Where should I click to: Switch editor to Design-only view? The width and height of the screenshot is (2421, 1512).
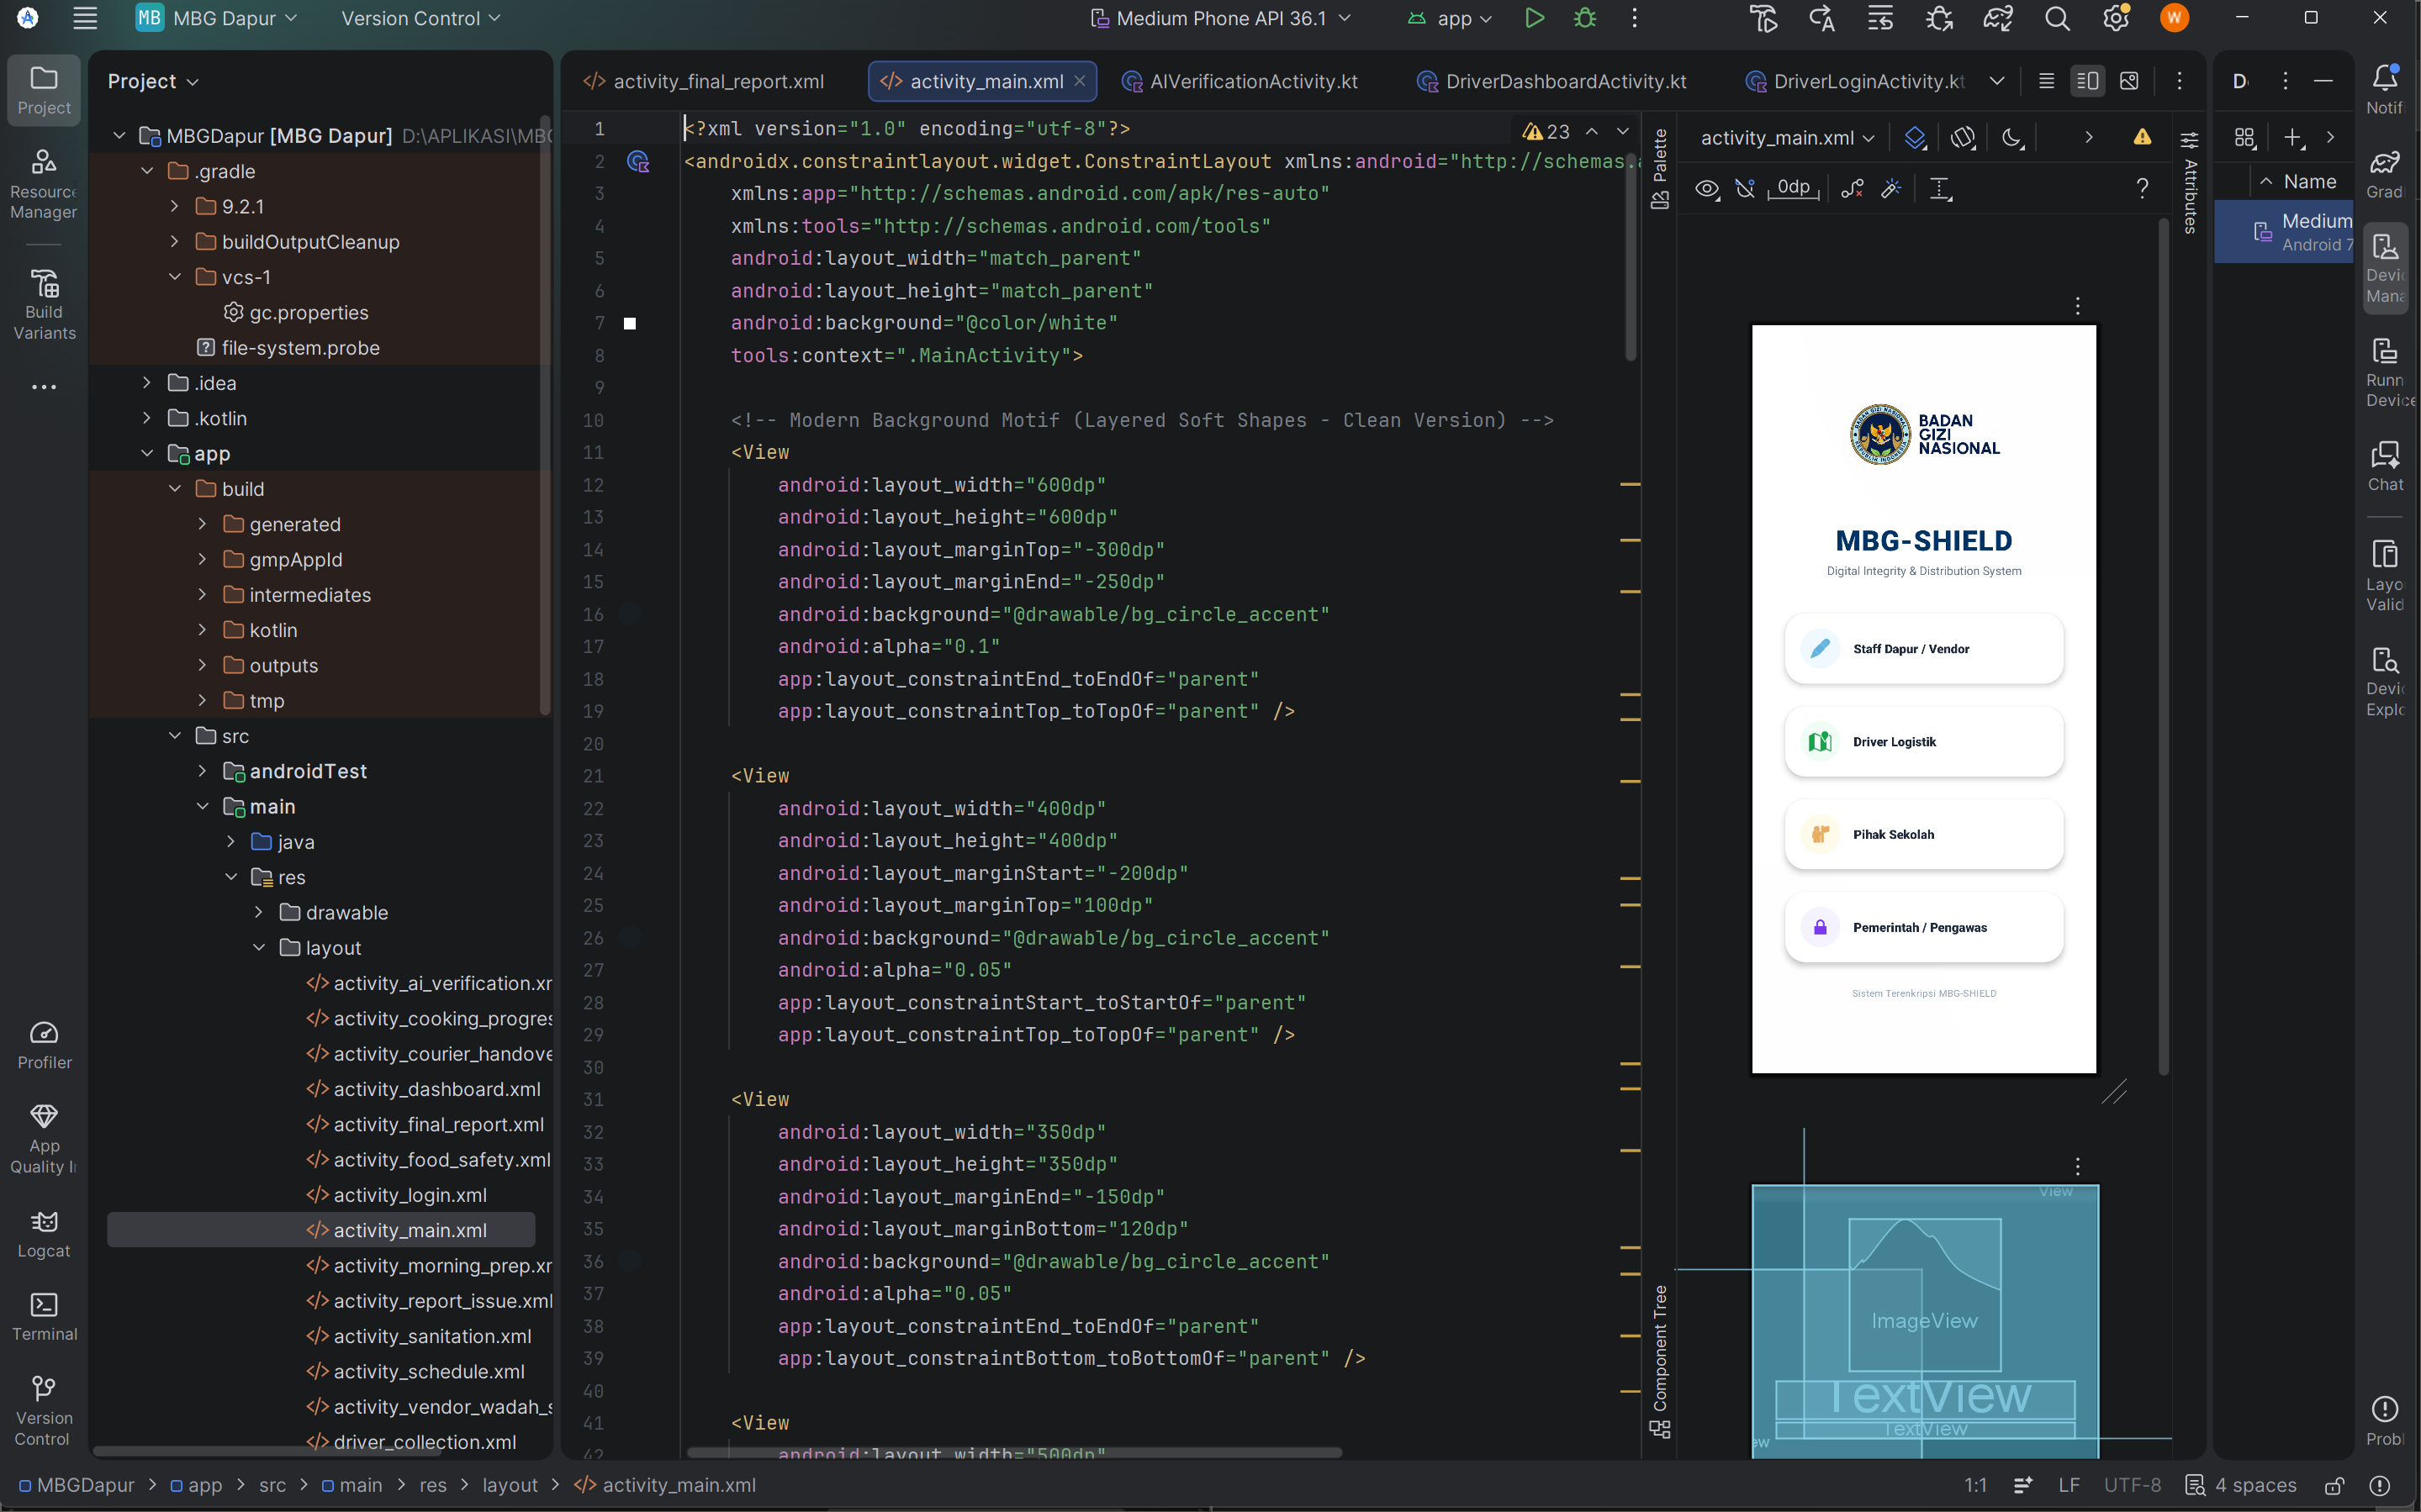click(2129, 81)
